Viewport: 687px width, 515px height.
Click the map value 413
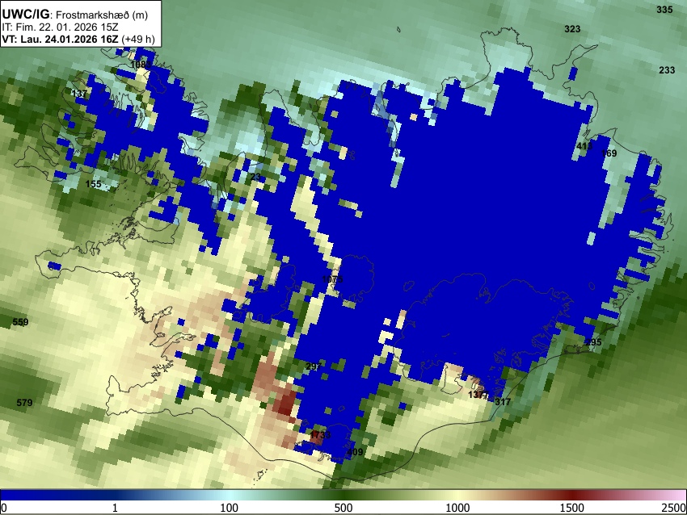(x=584, y=146)
